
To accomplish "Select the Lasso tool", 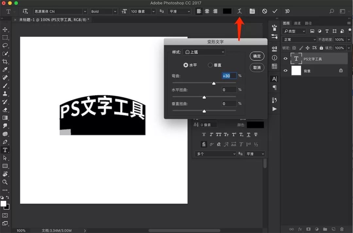I will [5, 45].
